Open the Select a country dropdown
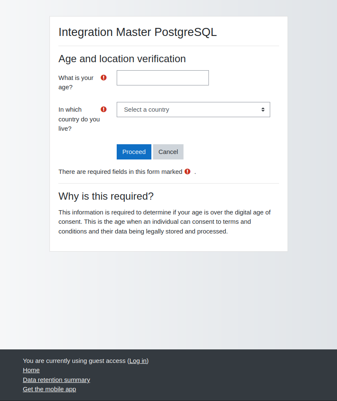 [193, 110]
